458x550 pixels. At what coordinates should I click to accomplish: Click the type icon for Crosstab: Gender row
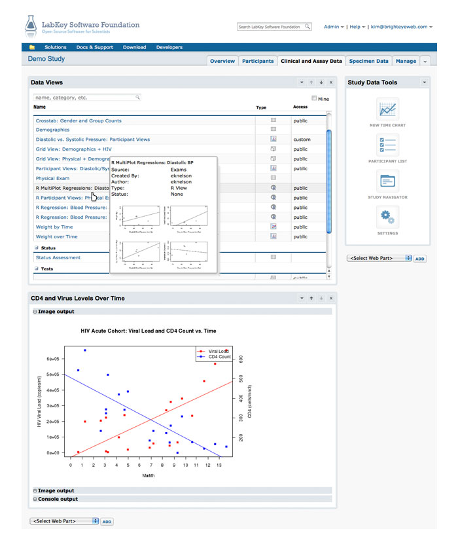273,120
